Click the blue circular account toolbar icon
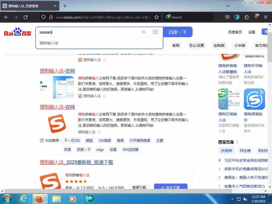The width and height of the screenshot is (272, 204). pyautogui.click(x=237, y=17)
